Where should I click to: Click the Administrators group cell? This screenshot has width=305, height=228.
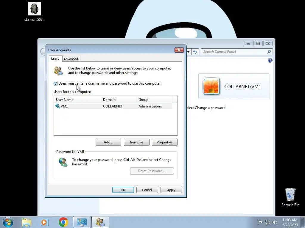point(150,106)
